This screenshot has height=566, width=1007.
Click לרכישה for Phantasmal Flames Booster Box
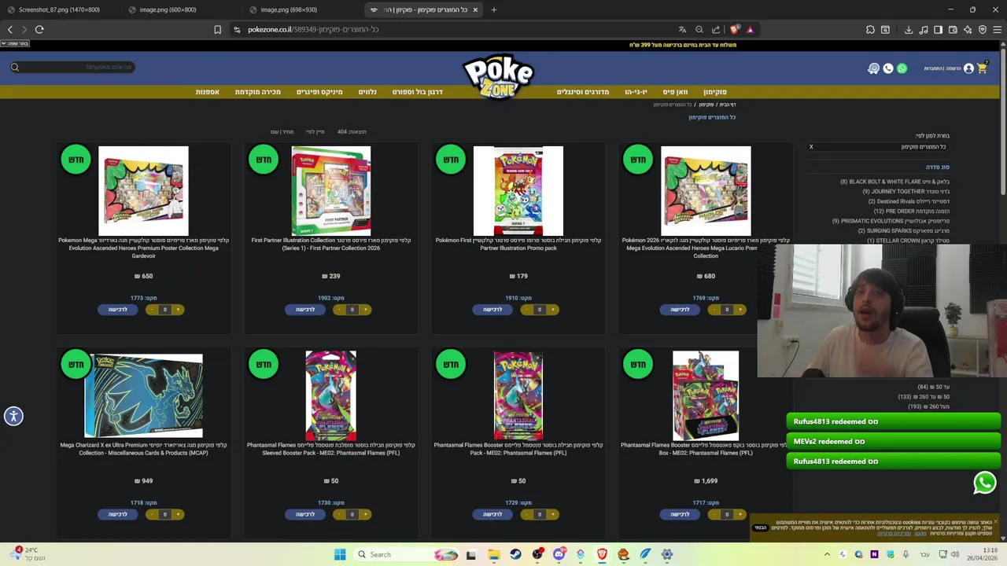(680, 514)
